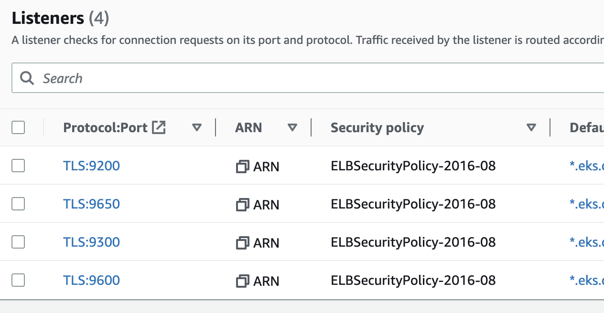Copy the ARN for the TLS:9650 listener
This screenshot has width=604, height=313.
244,204
